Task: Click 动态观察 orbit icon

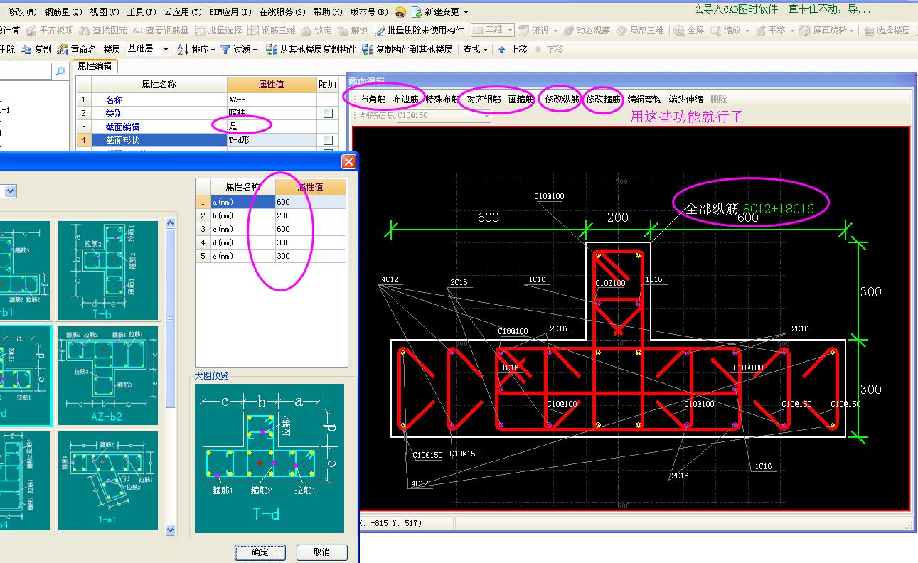Action: (568, 31)
